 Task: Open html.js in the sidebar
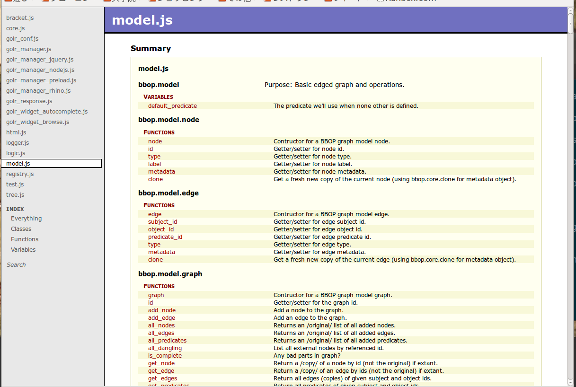point(16,132)
